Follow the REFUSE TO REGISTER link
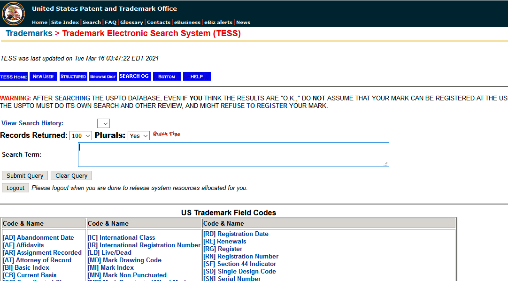Image resolution: width=508 pixels, height=281 pixels. tap(254, 106)
